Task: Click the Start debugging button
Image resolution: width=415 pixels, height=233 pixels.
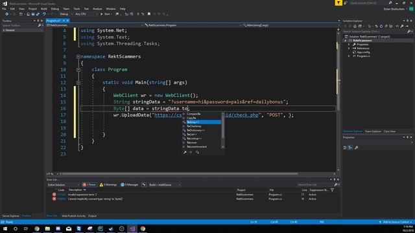Action: [105, 14]
